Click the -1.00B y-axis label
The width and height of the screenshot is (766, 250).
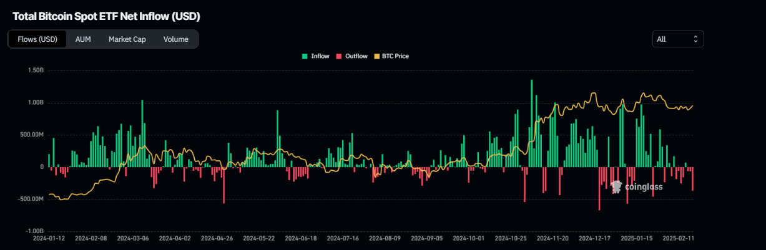[35, 231]
